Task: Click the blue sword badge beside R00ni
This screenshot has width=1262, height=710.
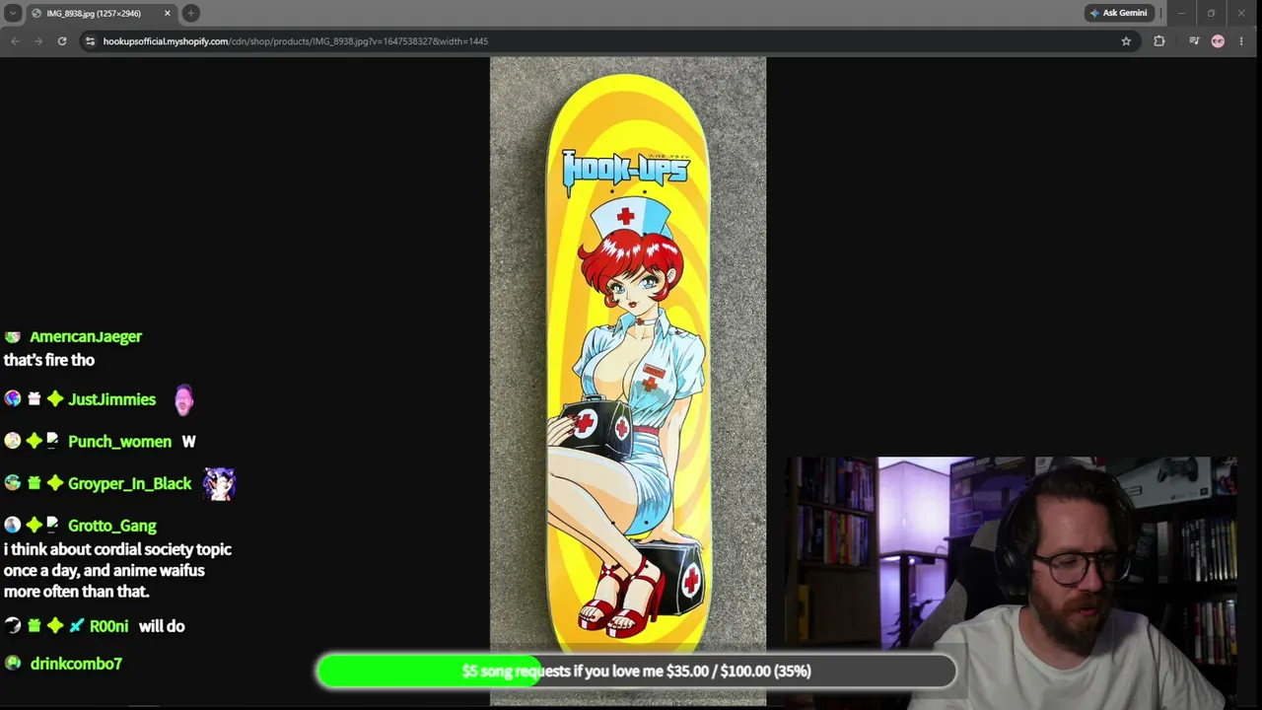Action: [x=76, y=626]
